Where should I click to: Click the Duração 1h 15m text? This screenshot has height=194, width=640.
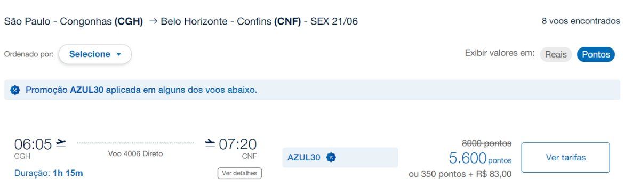point(49,173)
